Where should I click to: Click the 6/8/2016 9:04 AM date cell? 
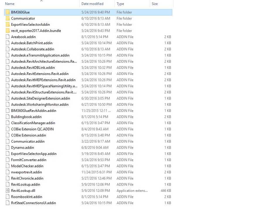pyautogui.click(x=95, y=148)
